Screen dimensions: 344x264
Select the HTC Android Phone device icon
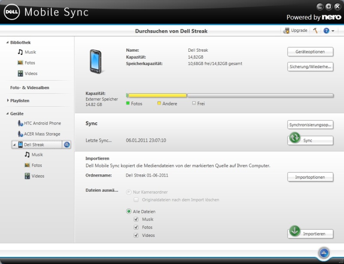tap(20, 123)
